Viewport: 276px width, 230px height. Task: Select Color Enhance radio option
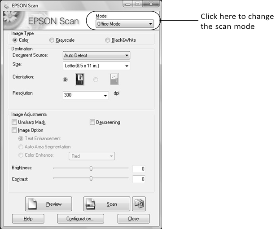(21, 155)
